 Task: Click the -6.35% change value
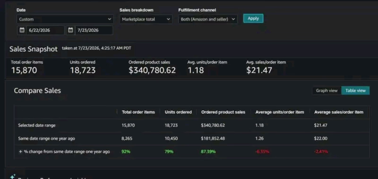coord(262,152)
